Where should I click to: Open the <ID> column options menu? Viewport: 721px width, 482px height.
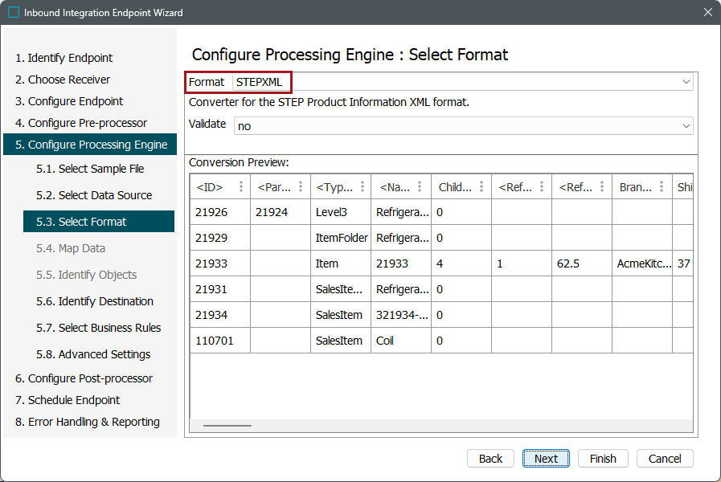click(240, 187)
